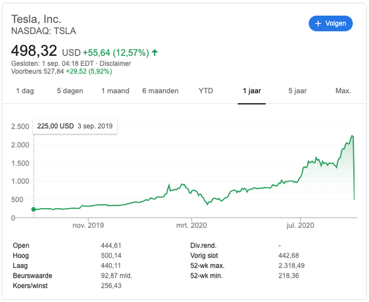Click the Laag value 440,11

[x=111, y=266]
